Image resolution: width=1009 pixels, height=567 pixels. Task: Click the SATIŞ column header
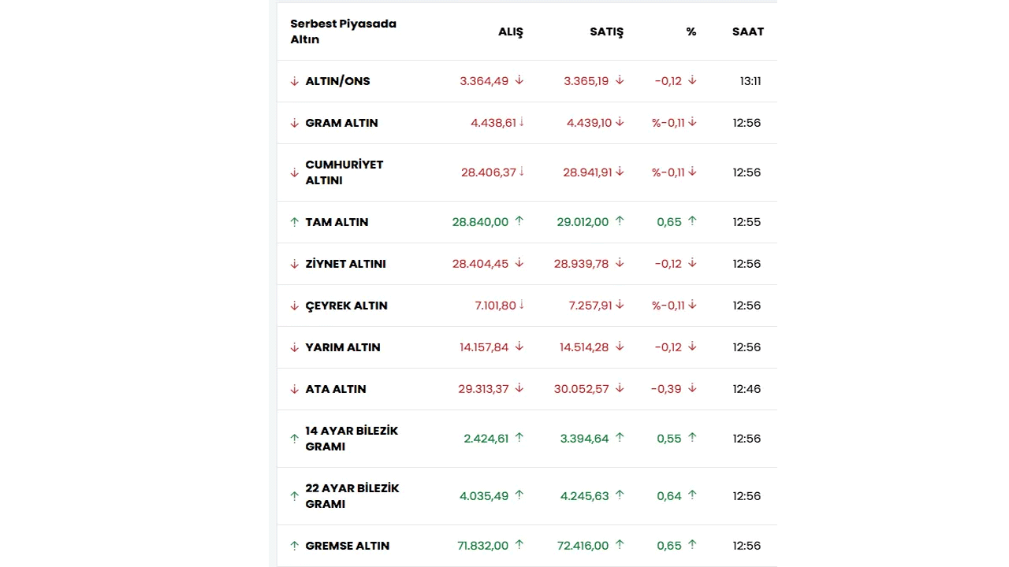[606, 31]
